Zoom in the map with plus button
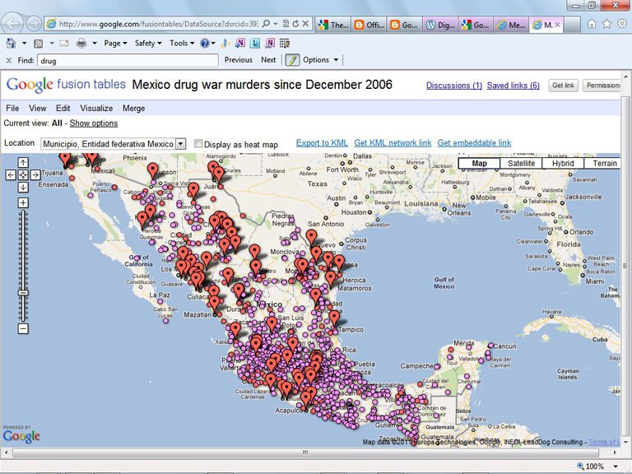The width and height of the screenshot is (632, 474). (x=23, y=202)
